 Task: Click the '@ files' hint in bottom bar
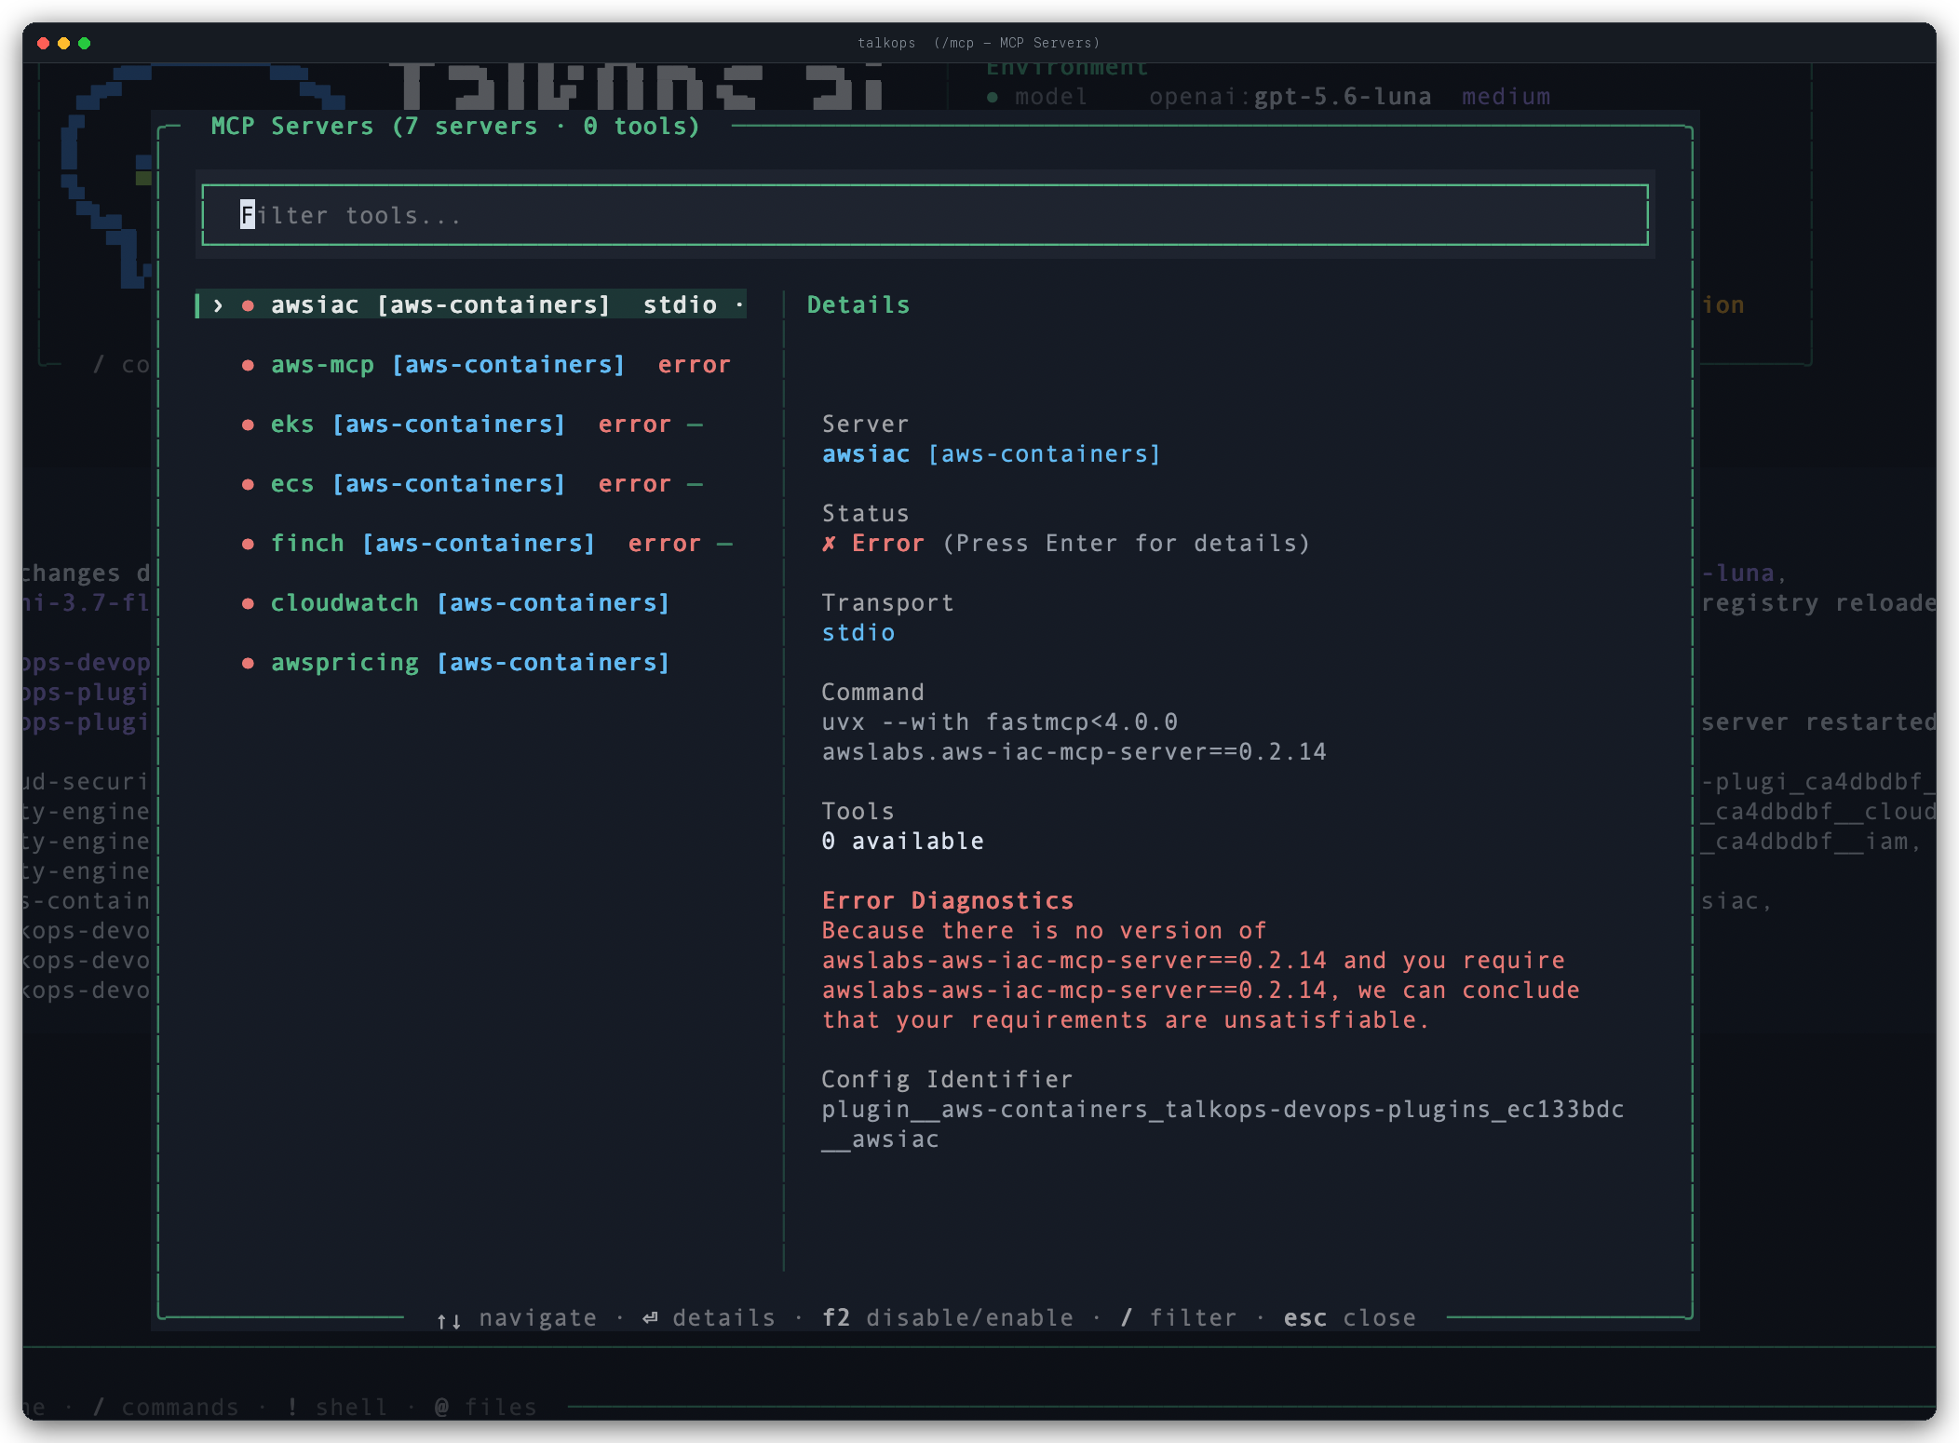[x=485, y=1407]
